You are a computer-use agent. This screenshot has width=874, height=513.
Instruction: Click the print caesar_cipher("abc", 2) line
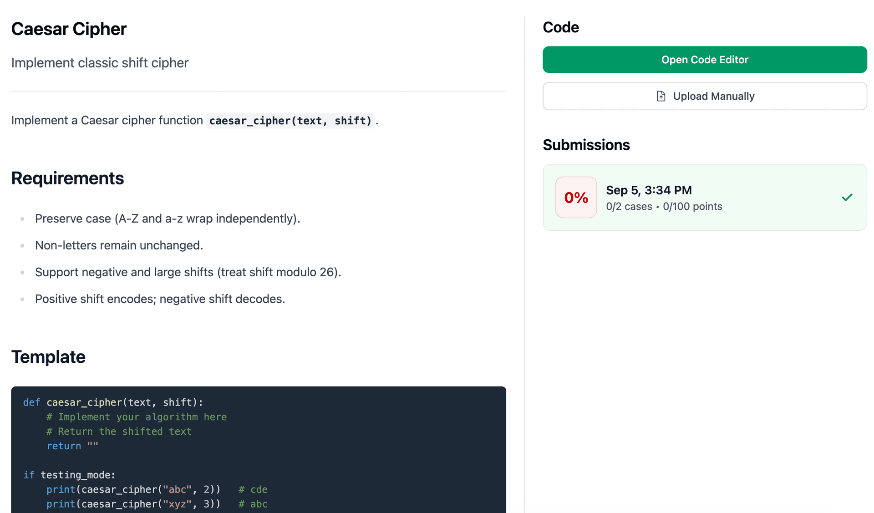133,489
